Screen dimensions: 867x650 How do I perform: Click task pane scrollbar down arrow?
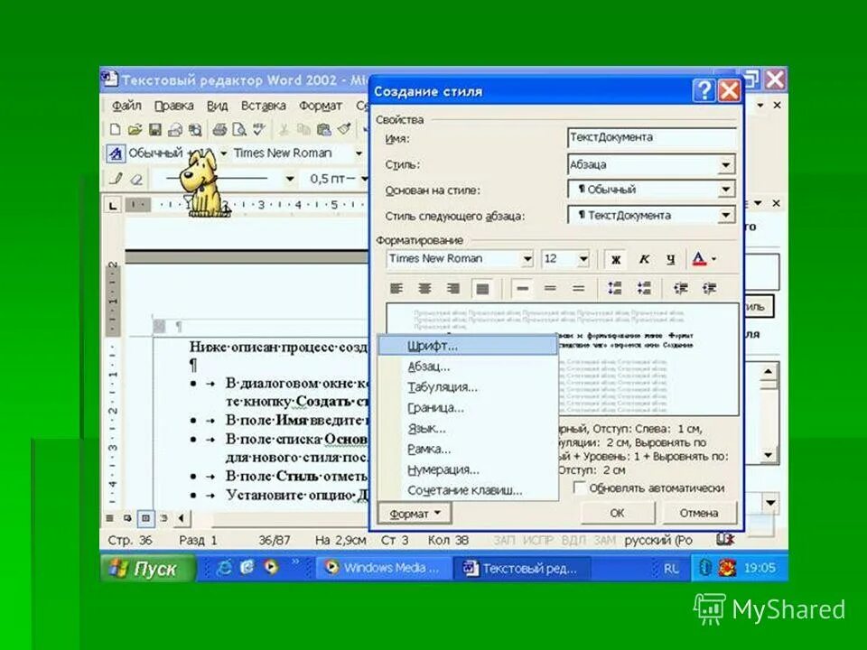768,455
